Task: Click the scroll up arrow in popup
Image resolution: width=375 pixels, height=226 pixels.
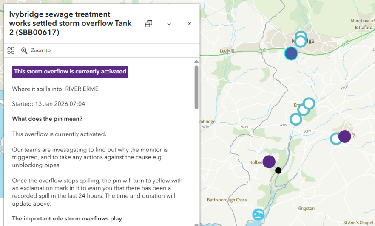Action: [x=196, y=61]
